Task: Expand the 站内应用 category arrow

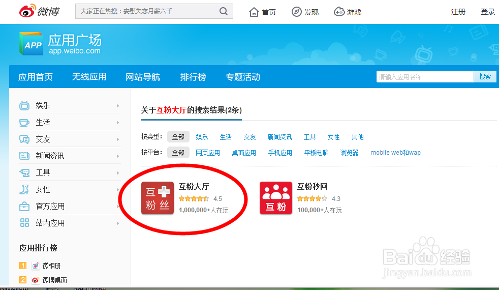Action: [118, 223]
